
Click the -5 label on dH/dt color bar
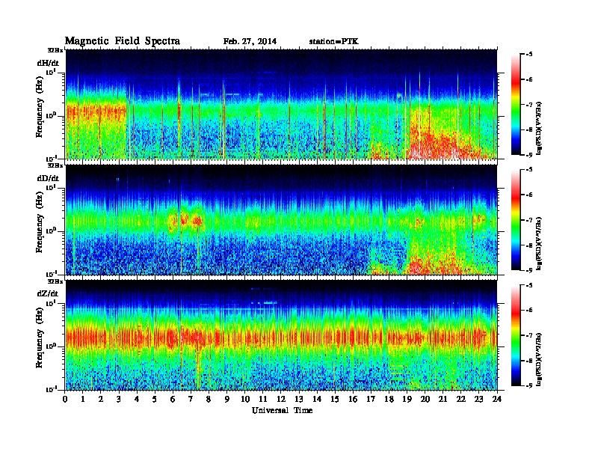529,55
